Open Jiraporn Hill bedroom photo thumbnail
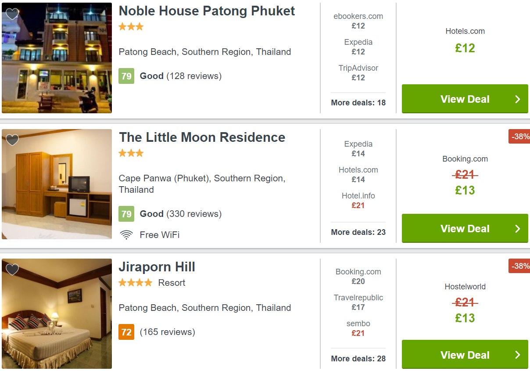Viewport: 530px width, 371px height. pyautogui.click(x=57, y=313)
